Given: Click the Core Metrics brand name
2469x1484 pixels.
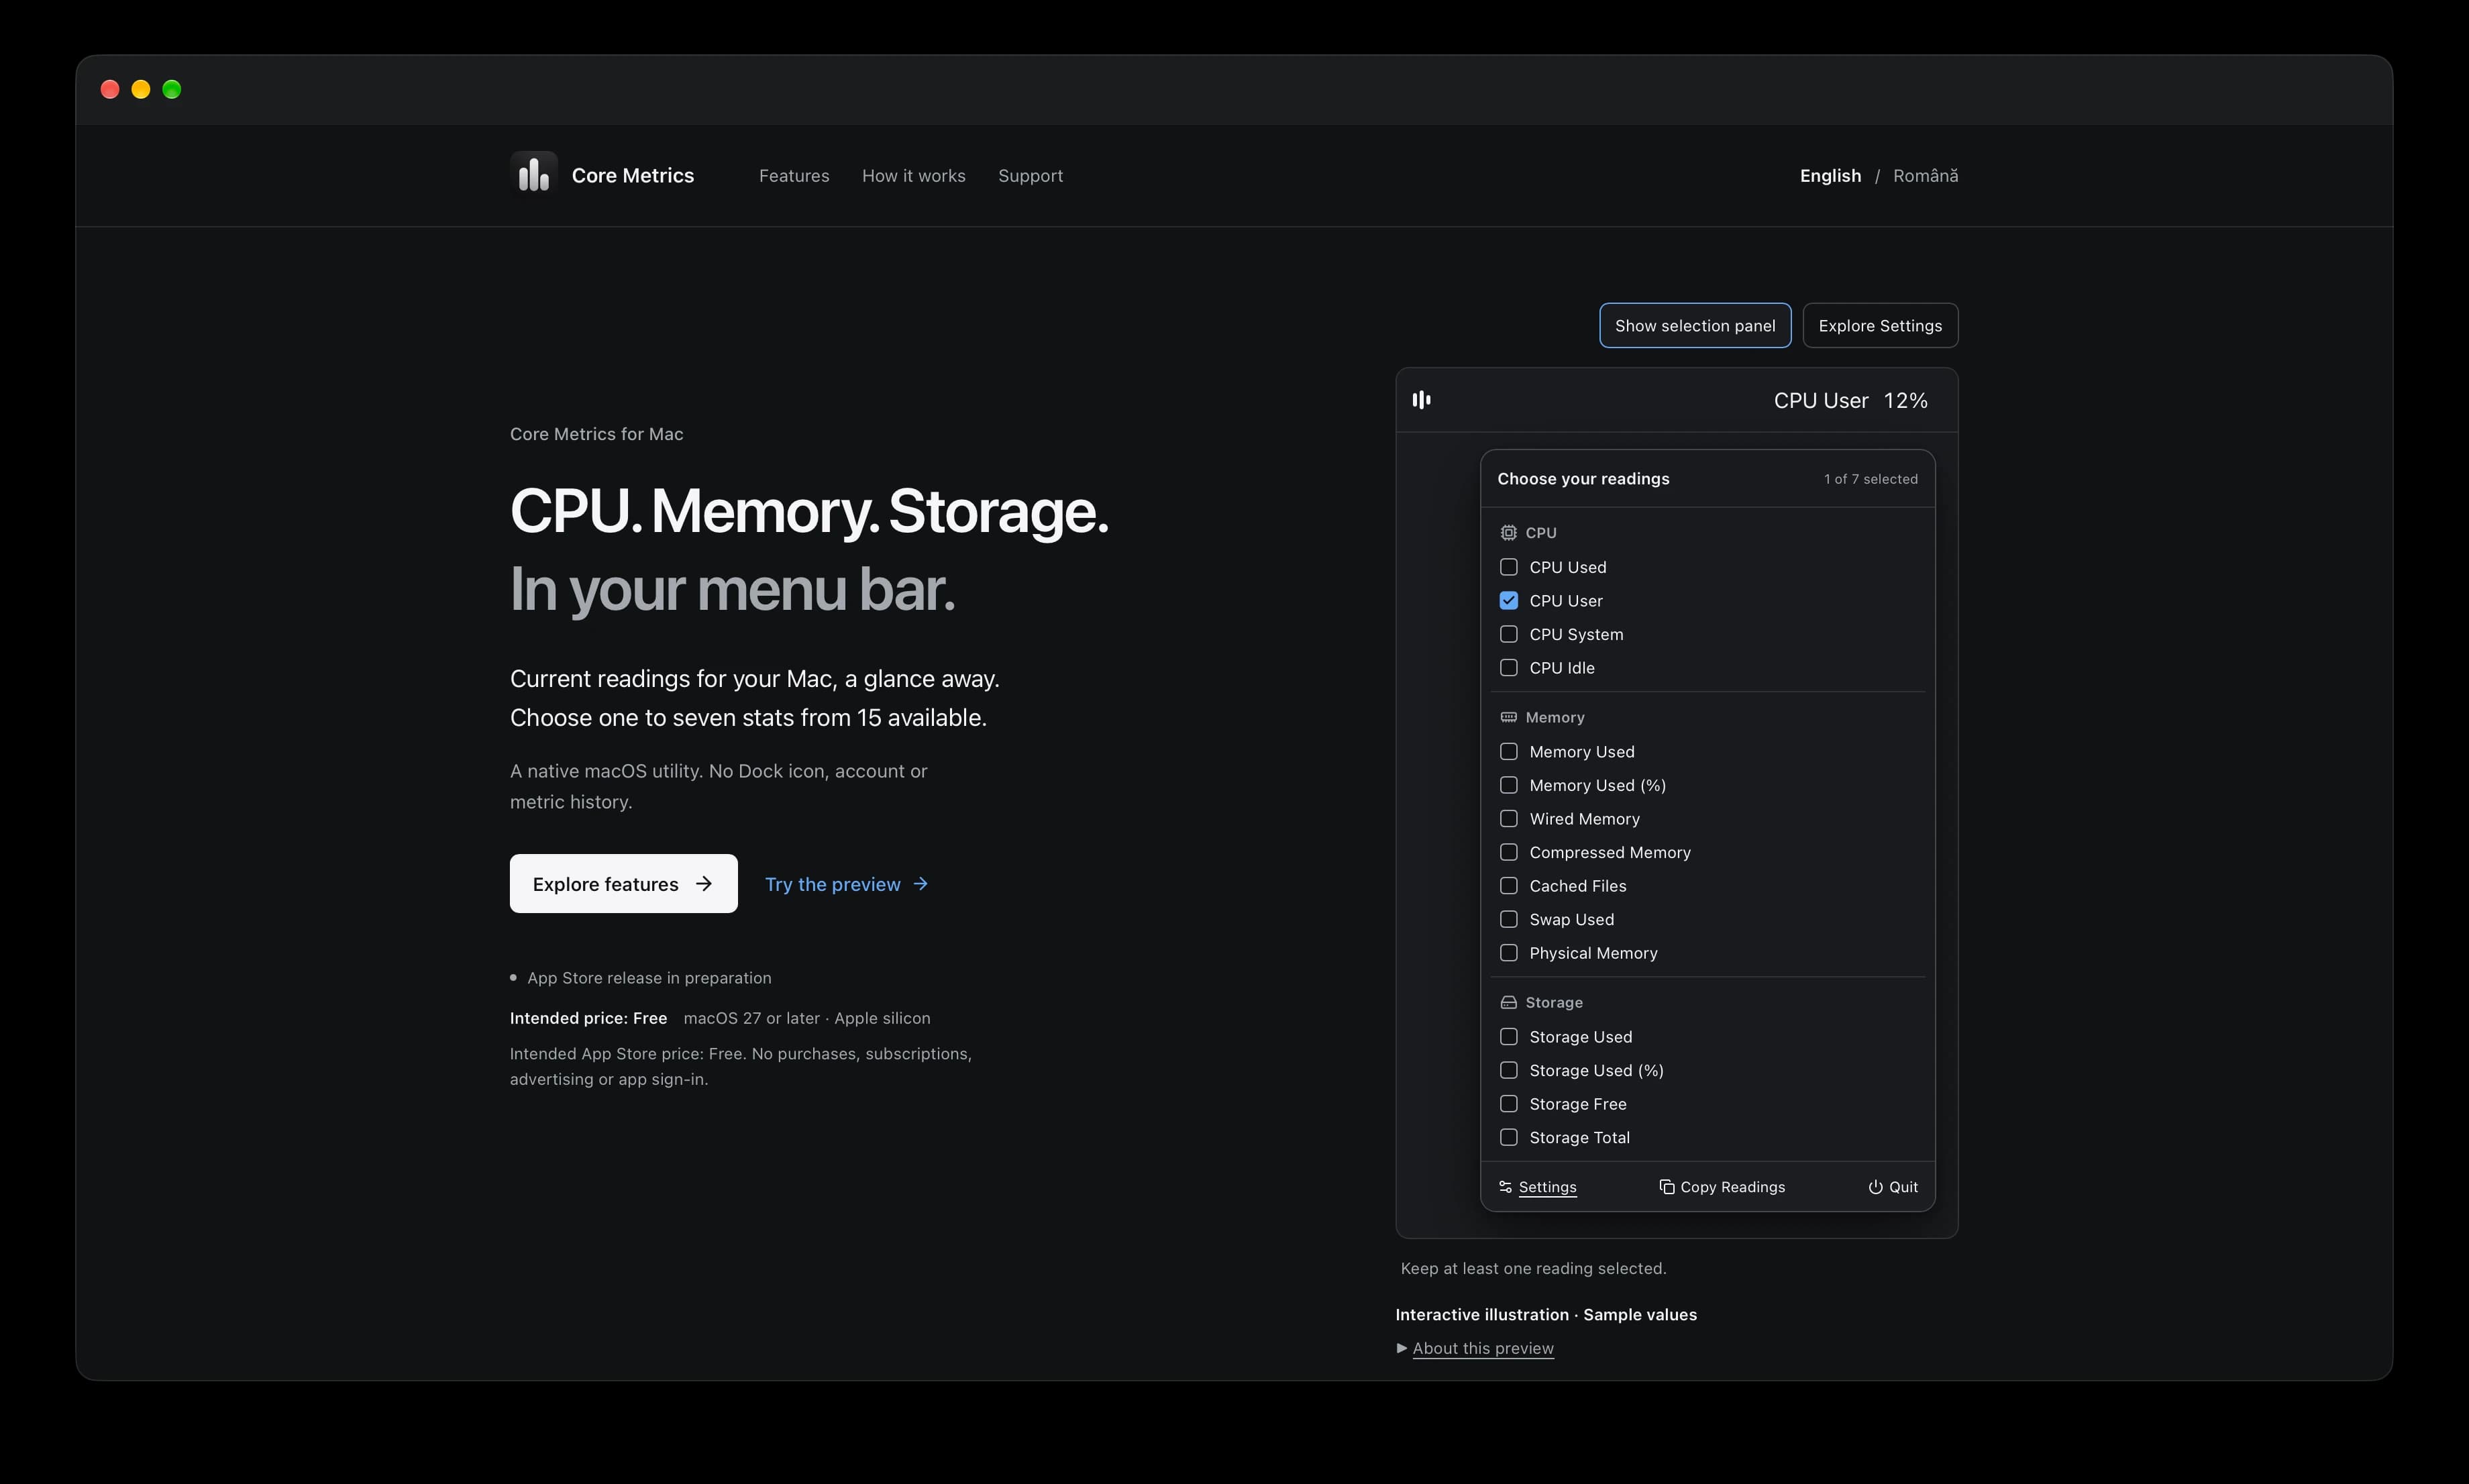Looking at the screenshot, I should 632,176.
